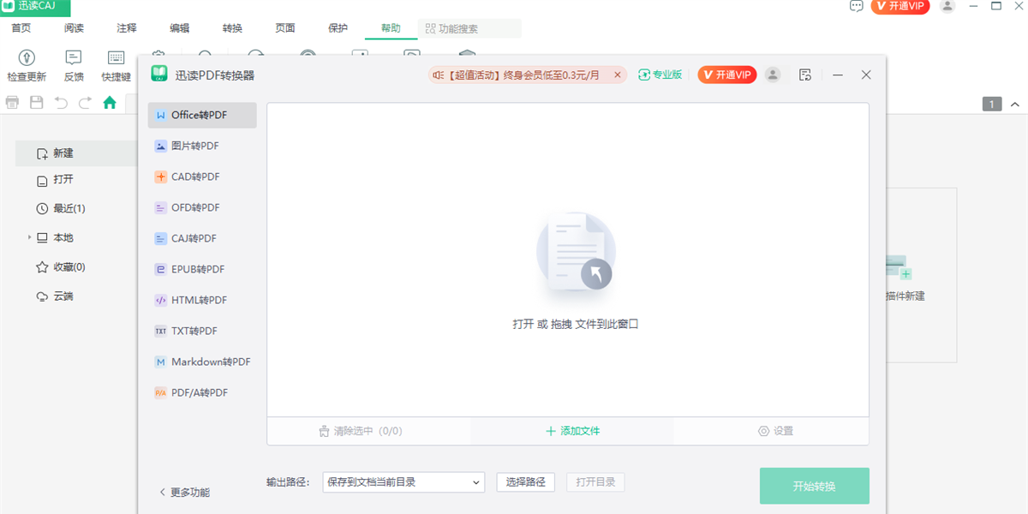Click the 检查更新 update icon

pyautogui.click(x=27, y=57)
